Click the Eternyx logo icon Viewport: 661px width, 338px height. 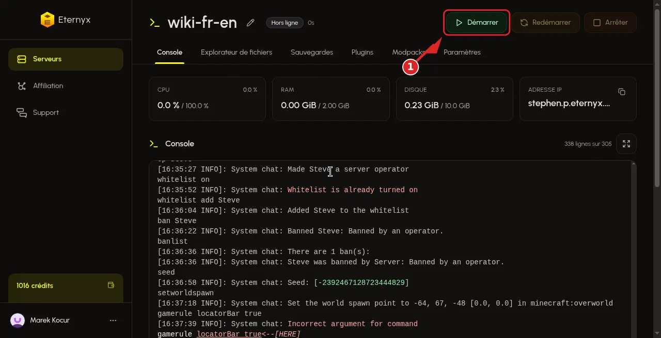[47, 20]
